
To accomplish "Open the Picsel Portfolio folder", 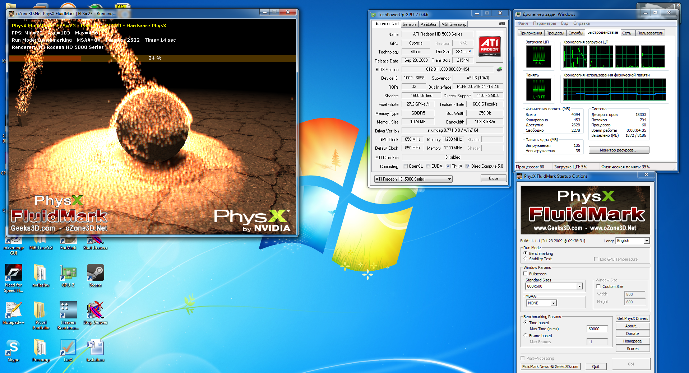I will (41, 316).
